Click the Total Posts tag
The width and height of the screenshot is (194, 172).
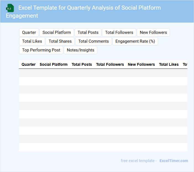88,32
